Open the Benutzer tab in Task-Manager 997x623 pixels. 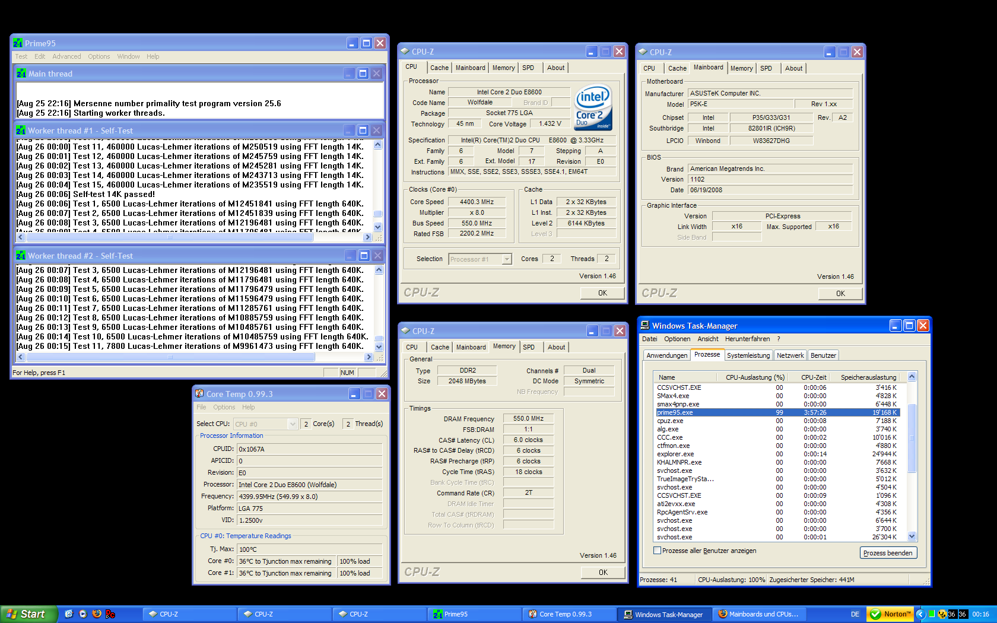pyautogui.click(x=823, y=355)
